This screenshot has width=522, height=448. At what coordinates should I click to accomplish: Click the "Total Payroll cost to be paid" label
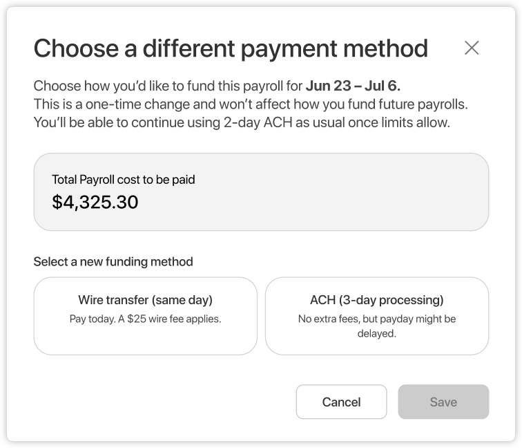click(x=124, y=180)
